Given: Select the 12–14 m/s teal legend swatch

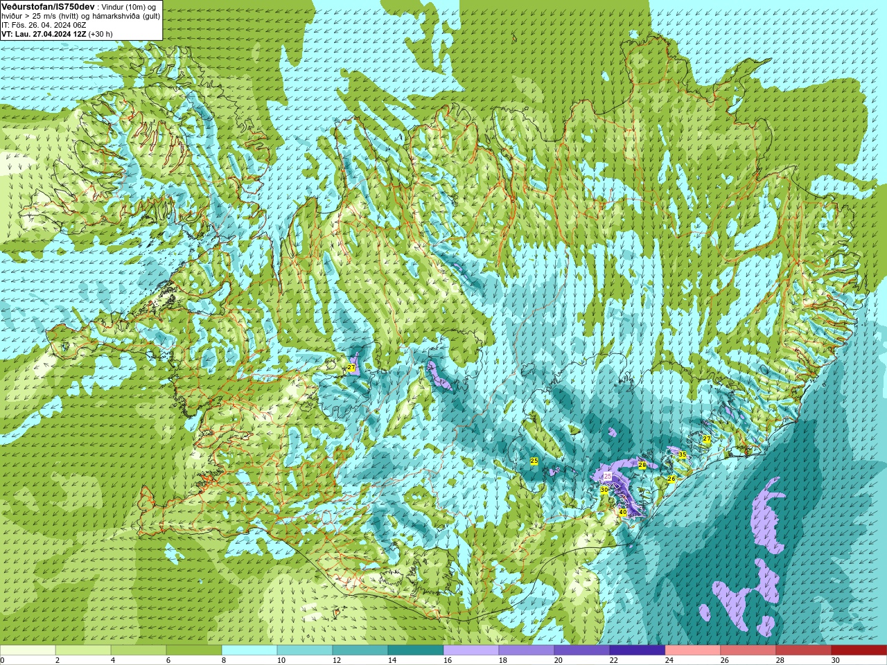Looking at the screenshot, I should click(x=360, y=650).
